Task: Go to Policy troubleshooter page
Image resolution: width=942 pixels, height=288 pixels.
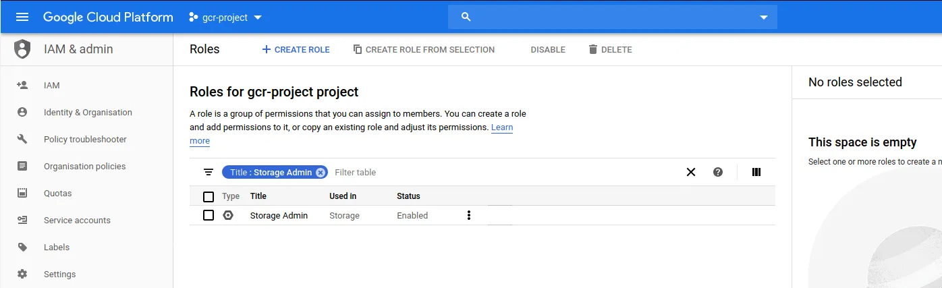Action: click(85, 139)
